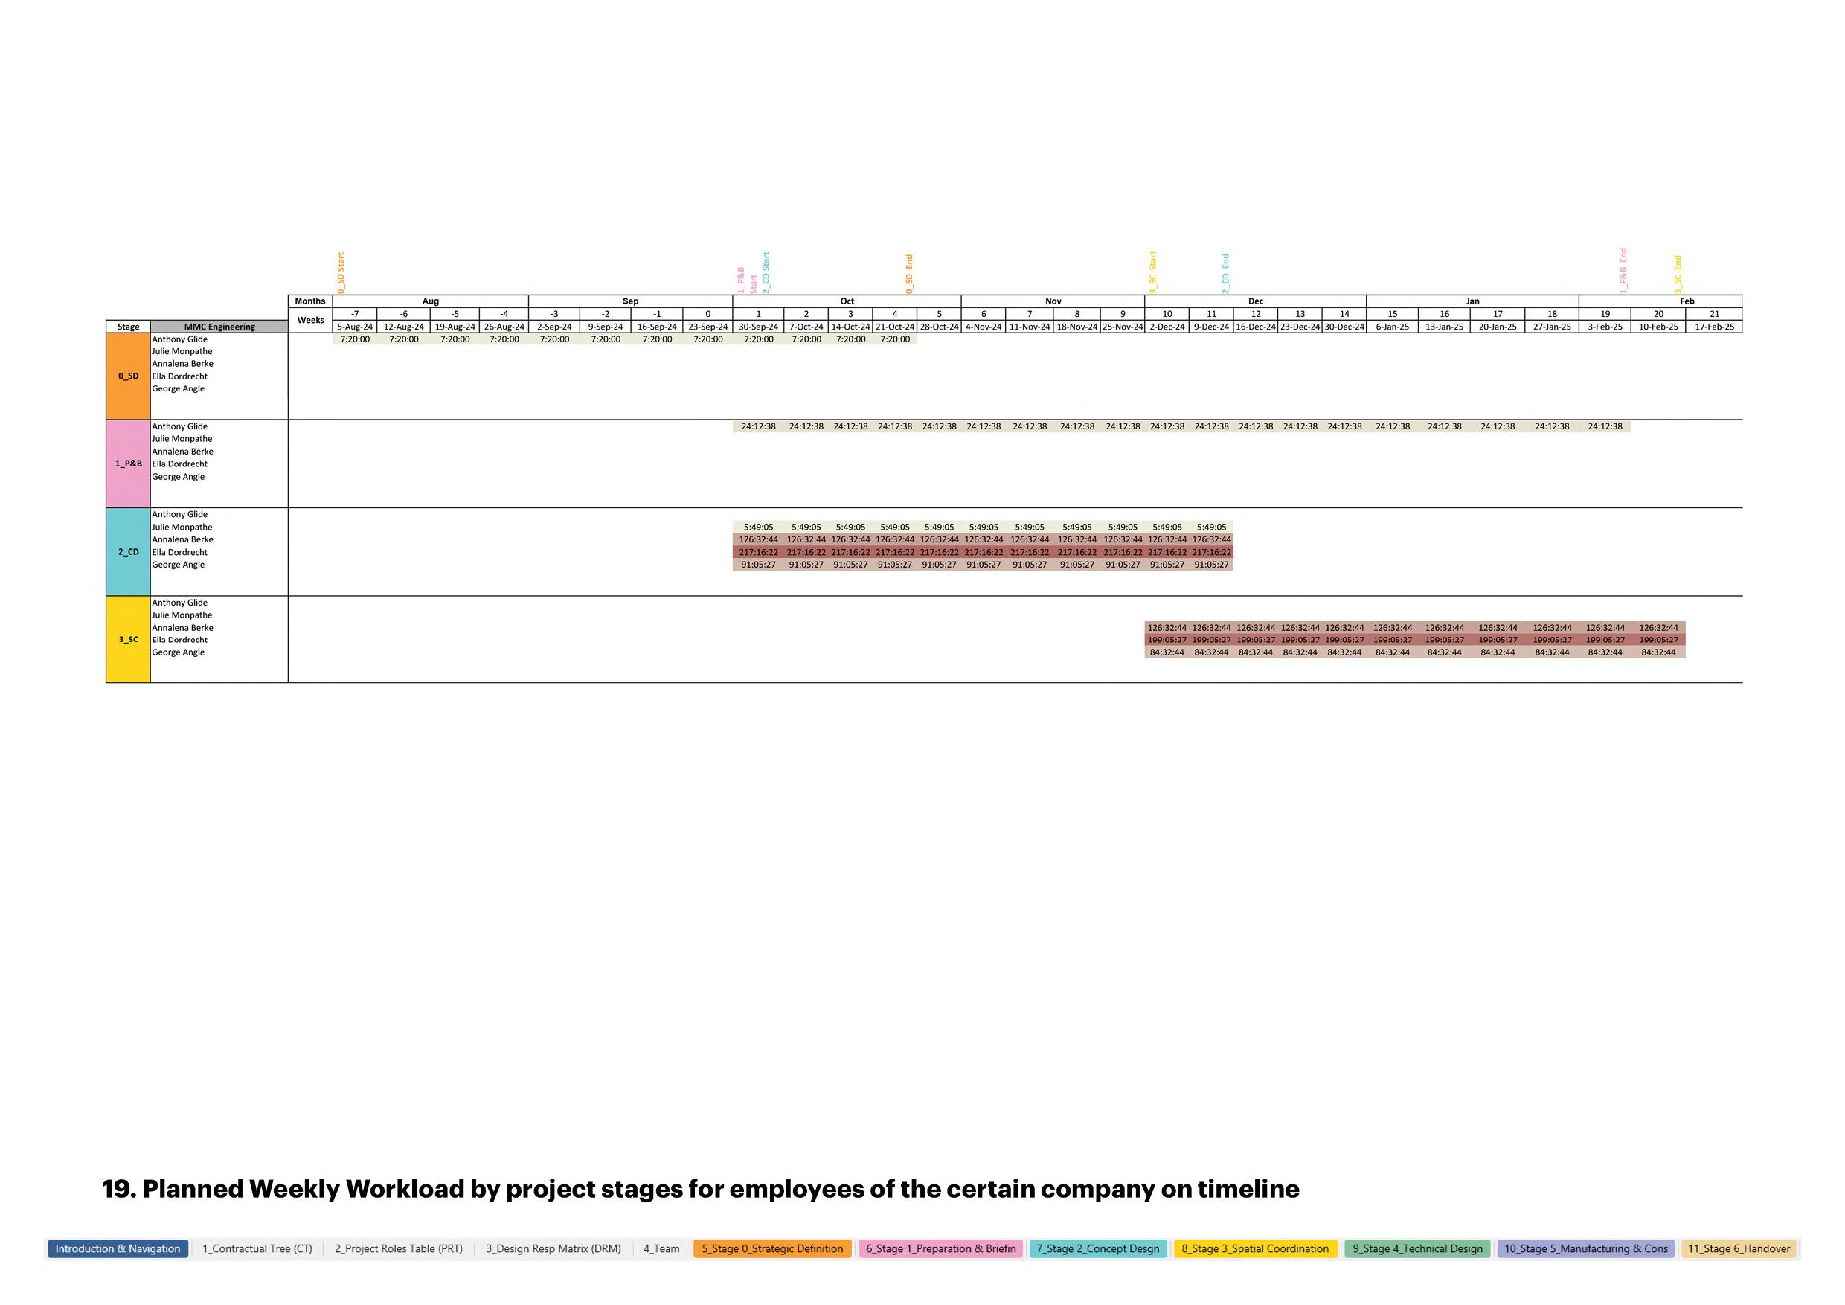1845x1305 pixels.
Task: Select the yellow 3_SC stage cell
Action: (x=128, y=640)
